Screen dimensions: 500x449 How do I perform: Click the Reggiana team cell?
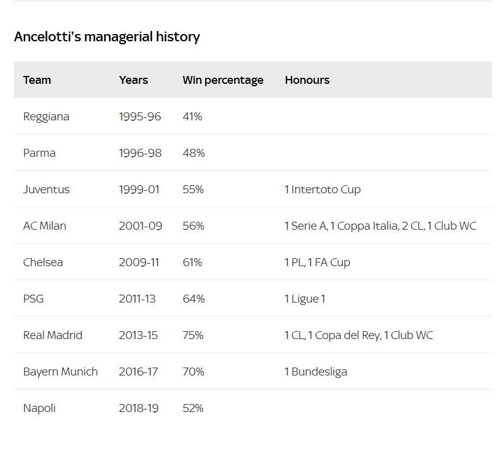coord(46,116)
